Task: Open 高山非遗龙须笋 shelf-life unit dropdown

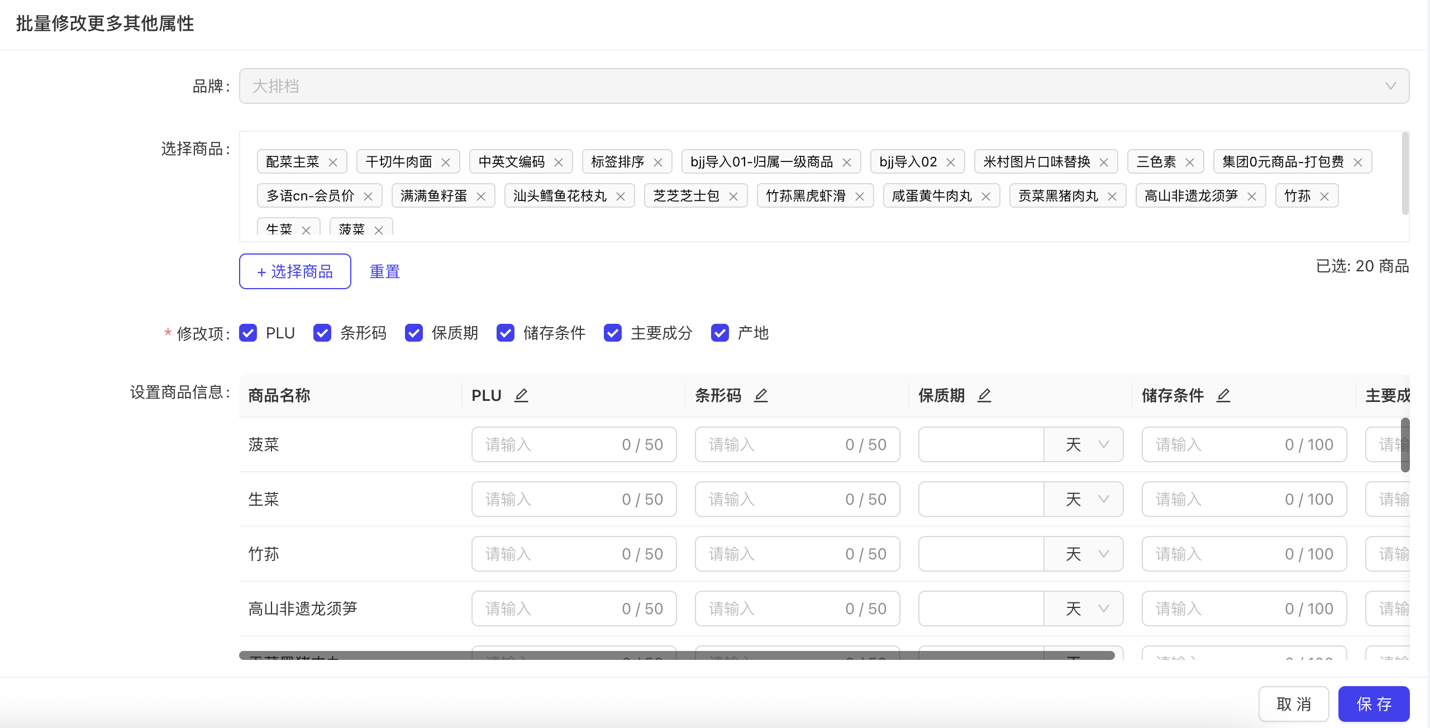Action: tap(1084, 609)
